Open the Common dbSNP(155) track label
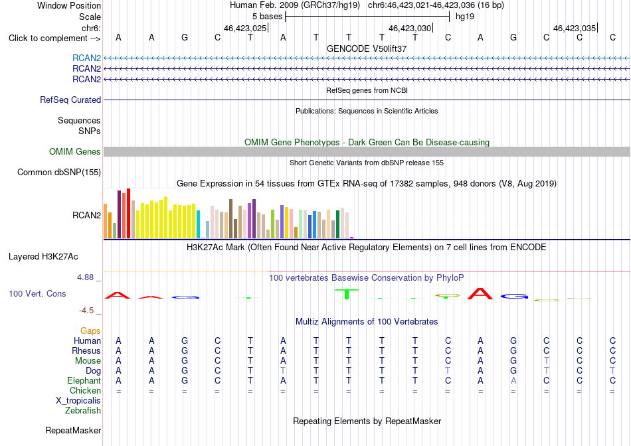The height and width of the screenshot is (446, 631). click(59, 172)
